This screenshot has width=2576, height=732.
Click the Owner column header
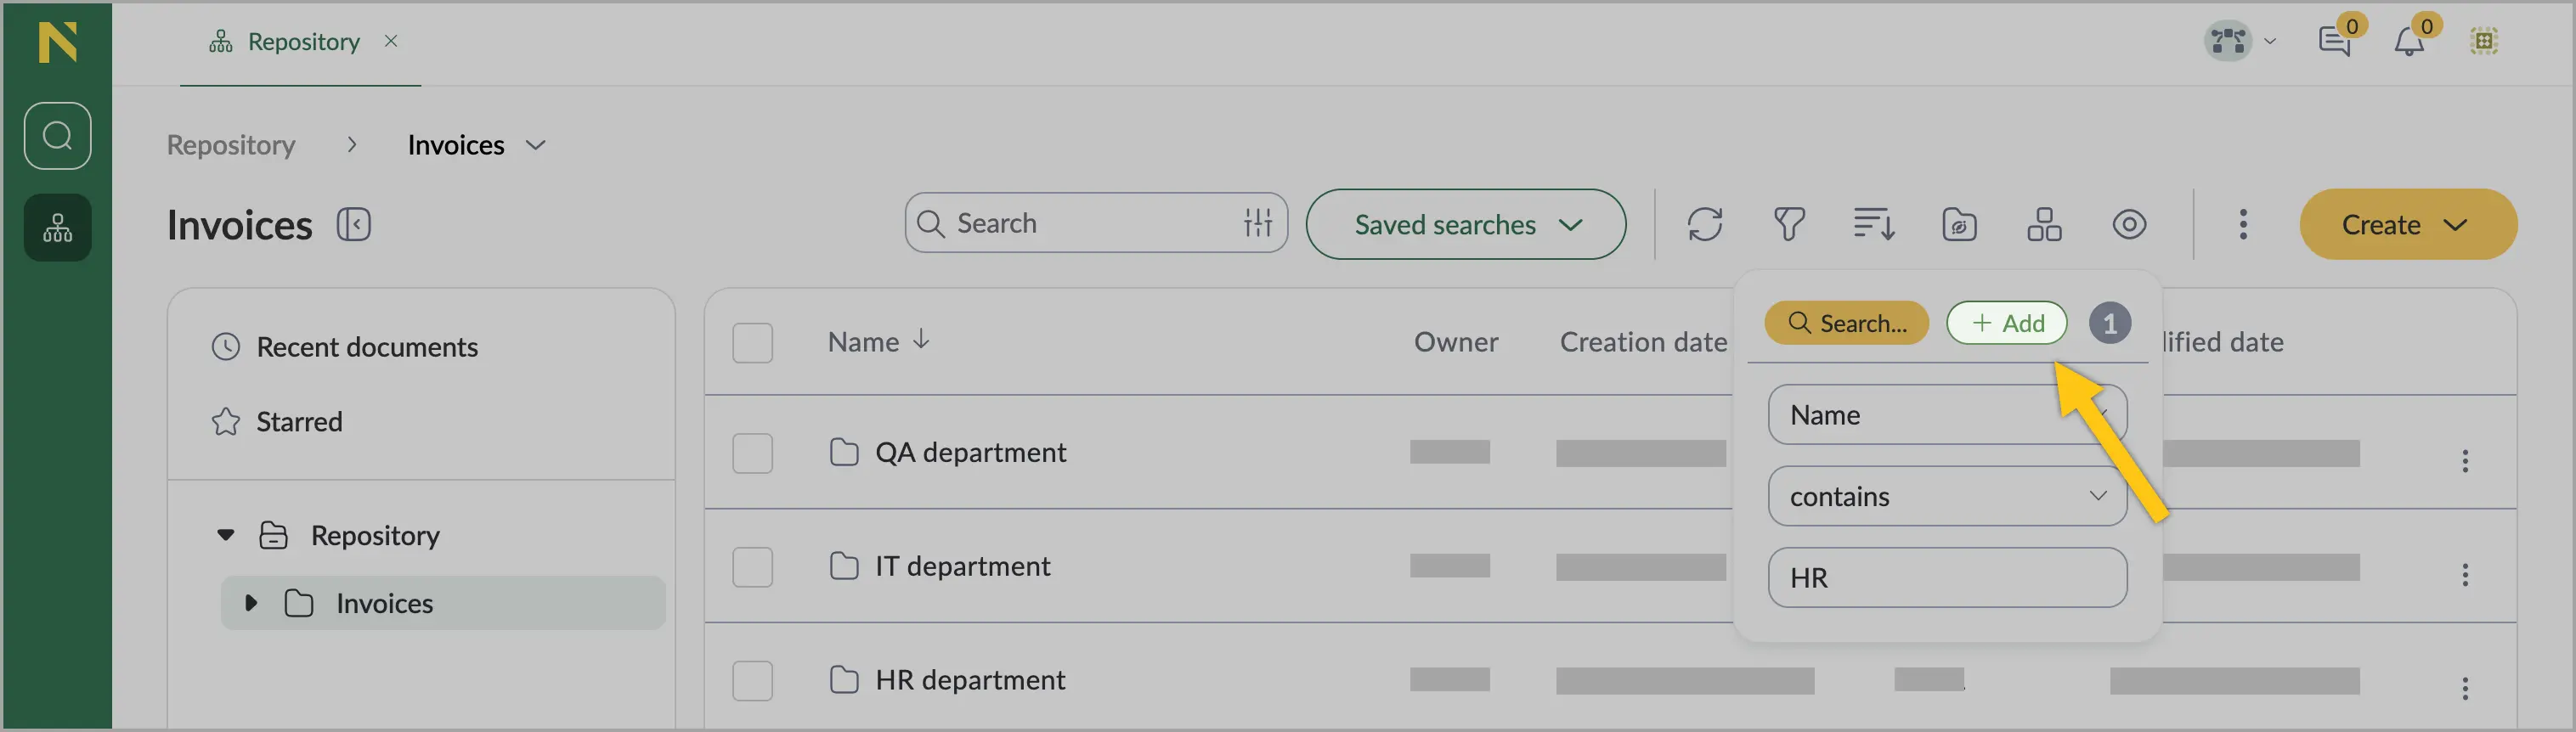1456,342
